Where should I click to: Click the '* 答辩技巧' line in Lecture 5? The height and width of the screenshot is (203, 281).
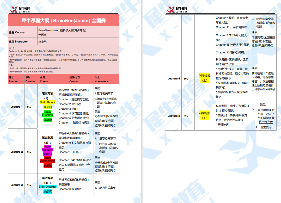coord(222,125)
